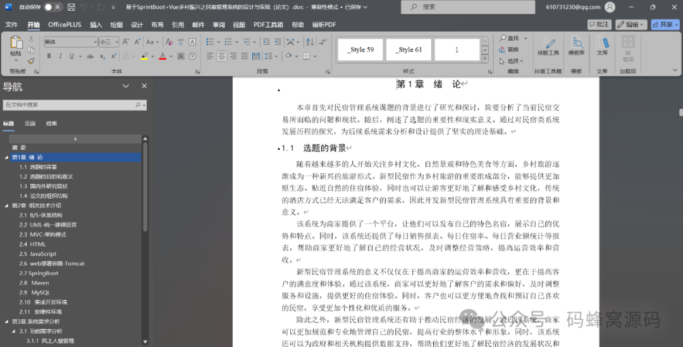This screenshot has height=347, width=683.
Task: Click the 编辑 mode button
Action: click(x=631, y=25)
